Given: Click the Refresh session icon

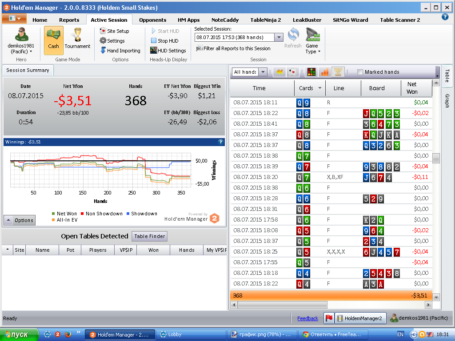Looking at the screenshot, I should (293, 38).
